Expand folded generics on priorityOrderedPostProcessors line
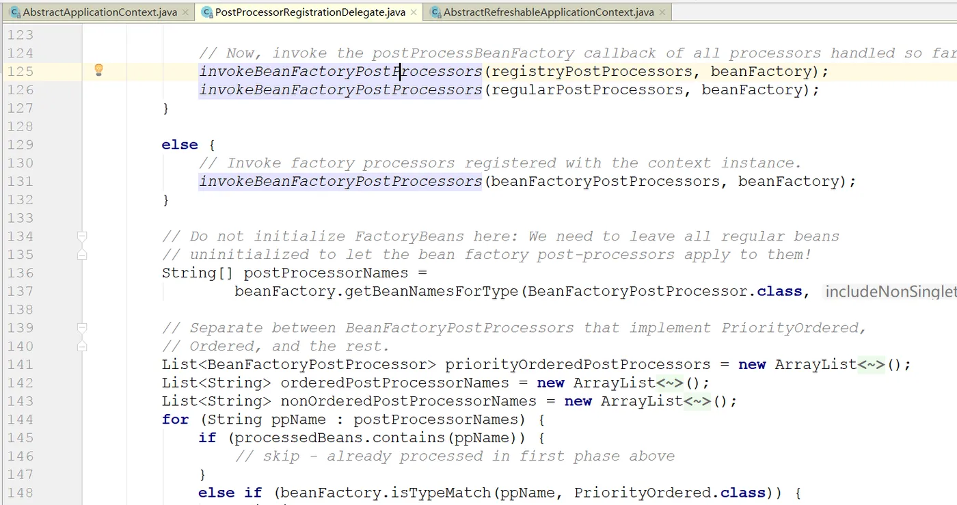 point(871,364)
